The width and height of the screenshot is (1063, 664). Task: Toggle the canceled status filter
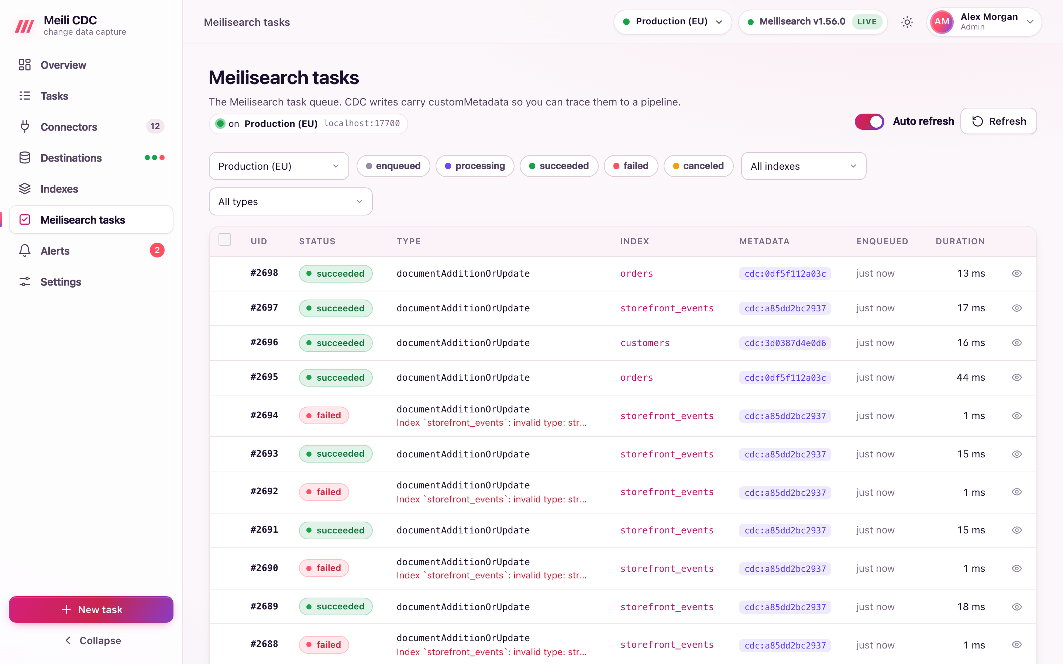pyautogui.click(x=698, y=166)
